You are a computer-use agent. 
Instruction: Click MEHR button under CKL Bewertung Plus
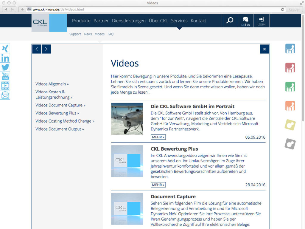pyautogui.click(x=158, y=185)
